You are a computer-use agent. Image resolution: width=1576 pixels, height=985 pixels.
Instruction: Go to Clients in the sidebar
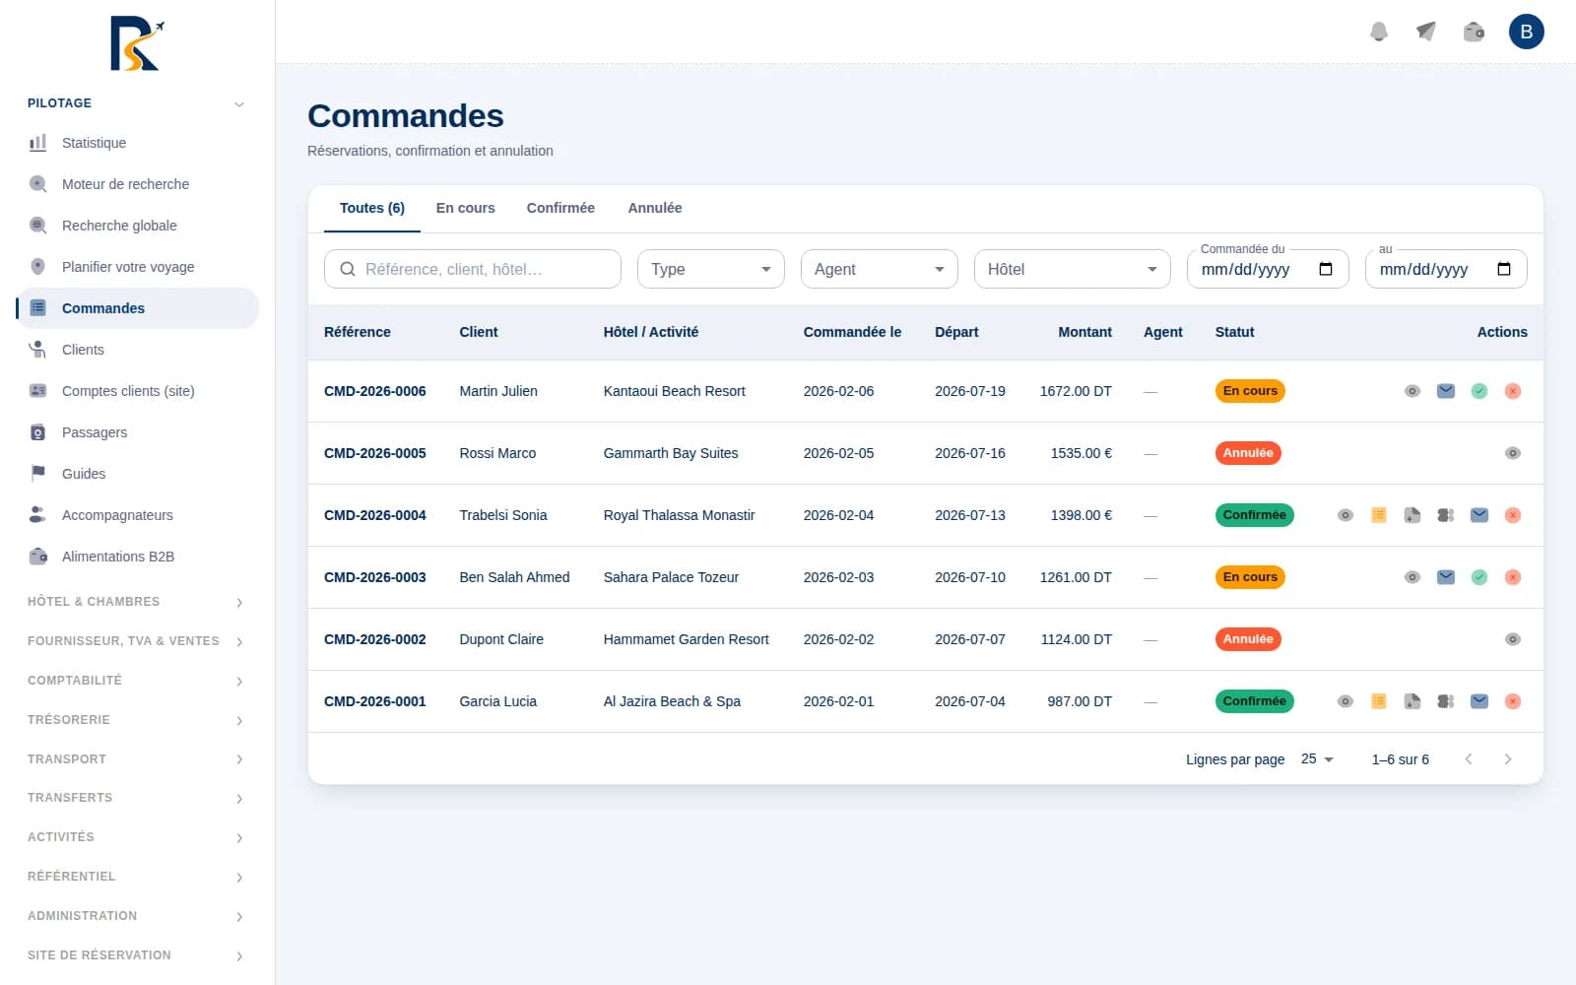(137, 350)
